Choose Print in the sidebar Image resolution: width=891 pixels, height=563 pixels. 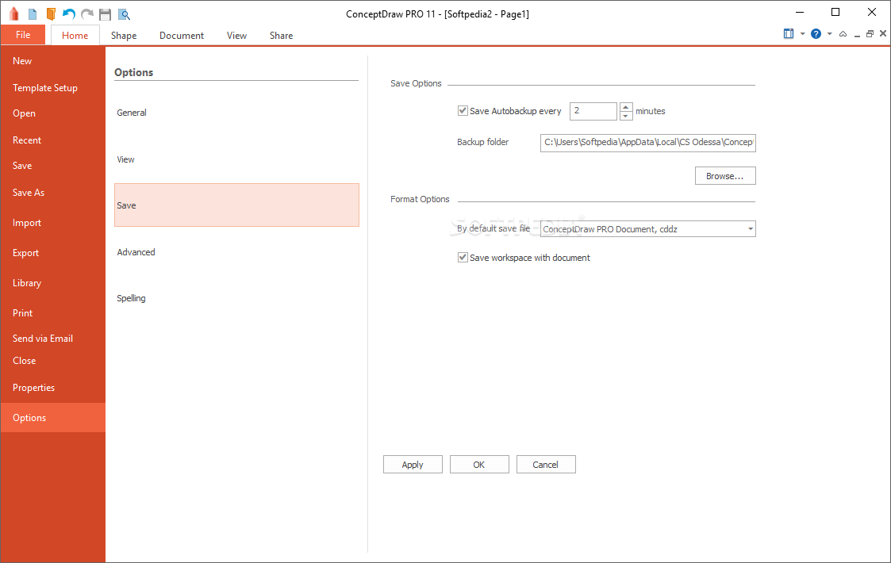53,313
